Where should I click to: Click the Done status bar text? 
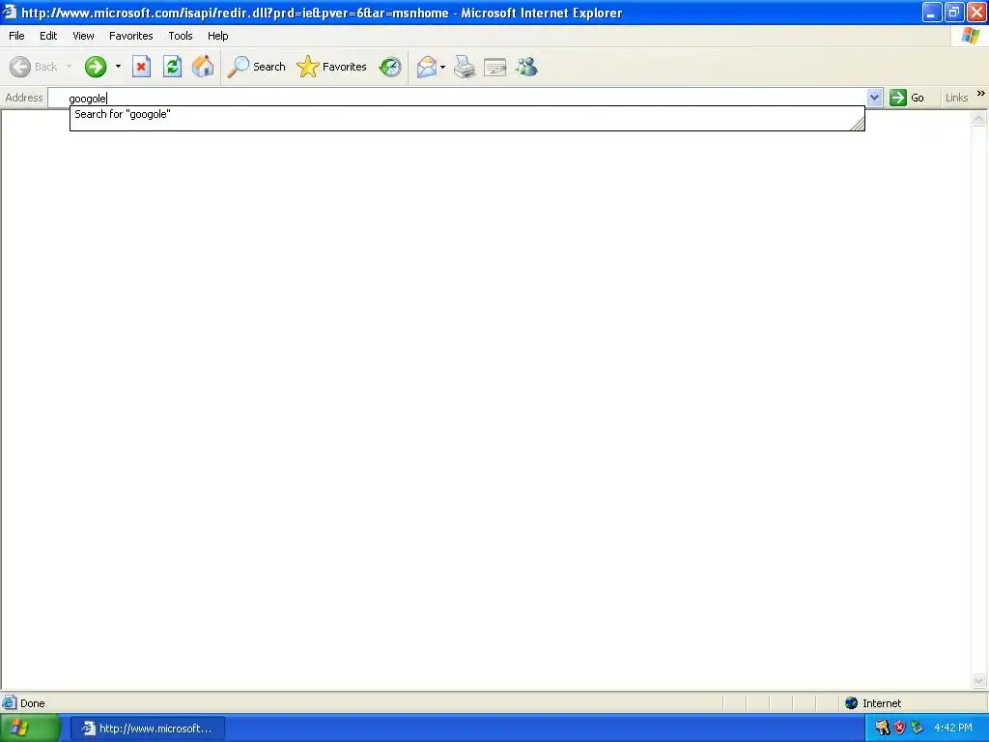pos(32,703)
